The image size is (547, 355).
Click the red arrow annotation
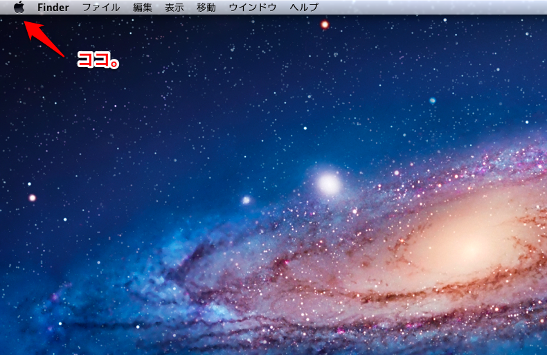(44, 39)
